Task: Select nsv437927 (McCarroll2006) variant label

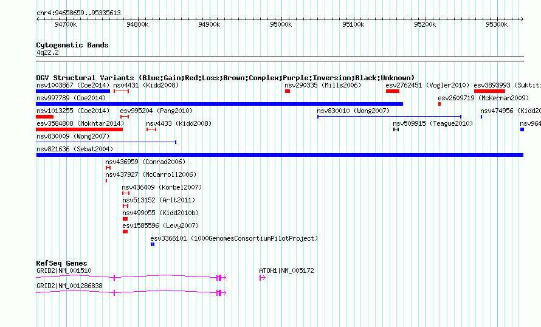Action: (151, 174)
